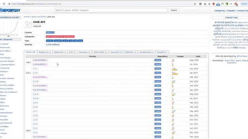
Task: Open the XML Processing category badge
Action: pyautogui.click(x=52, y=37)
